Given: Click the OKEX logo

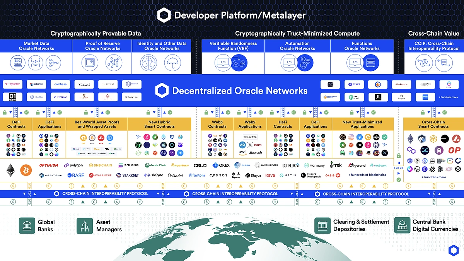Looking at the screenshot, I should coord(221,165).
